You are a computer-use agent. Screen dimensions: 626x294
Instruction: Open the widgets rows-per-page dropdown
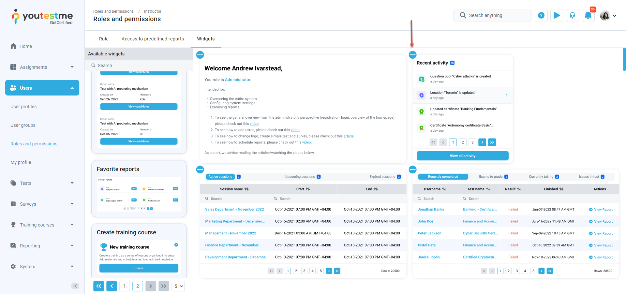pyautogui.click(x=178, y=286)
